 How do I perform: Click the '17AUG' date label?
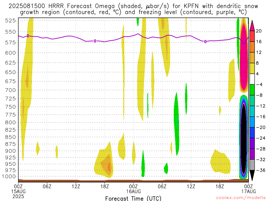point(249,191)
